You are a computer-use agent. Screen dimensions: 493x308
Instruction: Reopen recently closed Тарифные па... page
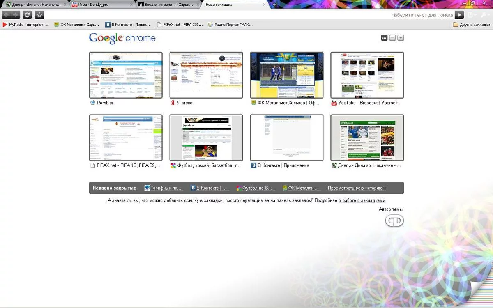pyautogui.click(x=164, y=188)
